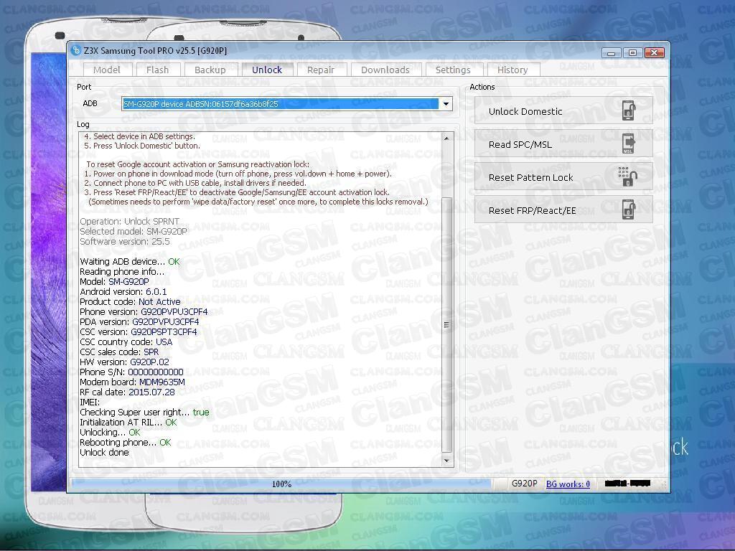Viewport: 735px width, 551px height.
Task: Close the Z3X Samsung Tool PRO window
Action: pos(655,53)
